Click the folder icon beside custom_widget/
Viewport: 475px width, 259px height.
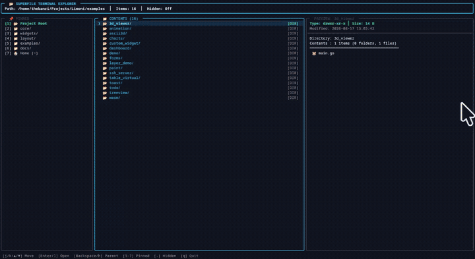[105, 43]
